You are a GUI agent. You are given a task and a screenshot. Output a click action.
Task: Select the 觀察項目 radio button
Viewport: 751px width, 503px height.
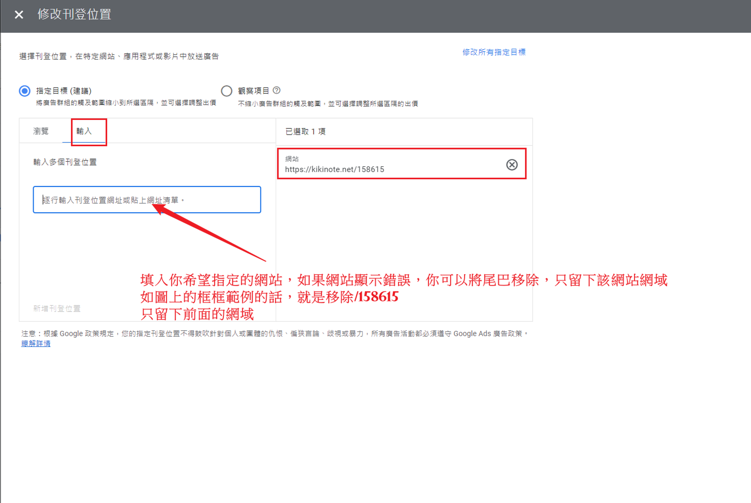[x=227, y=91]
